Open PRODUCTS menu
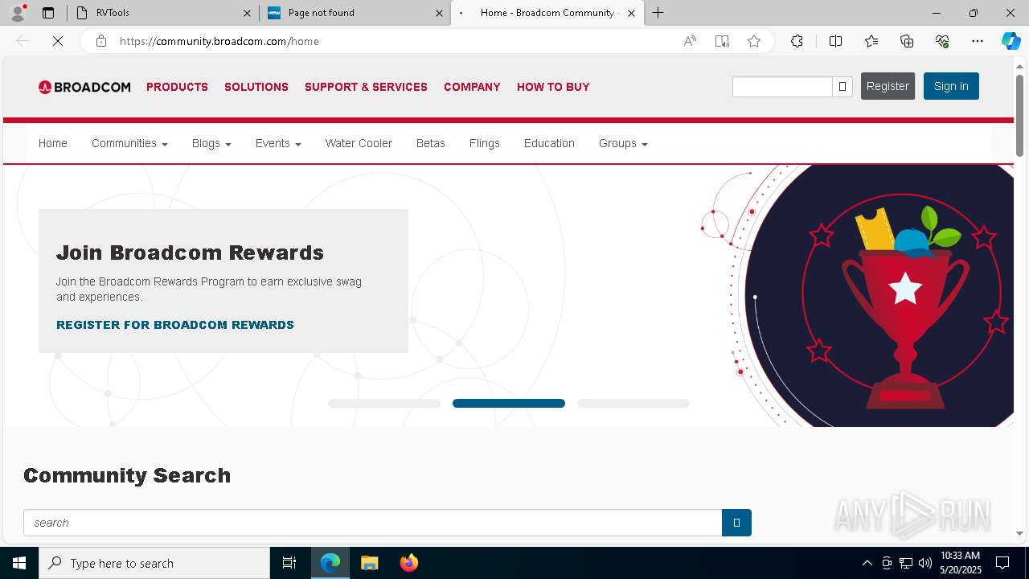The image size is (1029, 579). click(x=177, y=87)
